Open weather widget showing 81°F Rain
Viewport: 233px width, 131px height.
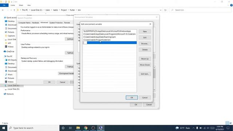(x=183, y=128)
